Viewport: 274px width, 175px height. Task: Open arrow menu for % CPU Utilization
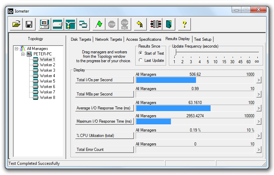[x=259, y=136]
